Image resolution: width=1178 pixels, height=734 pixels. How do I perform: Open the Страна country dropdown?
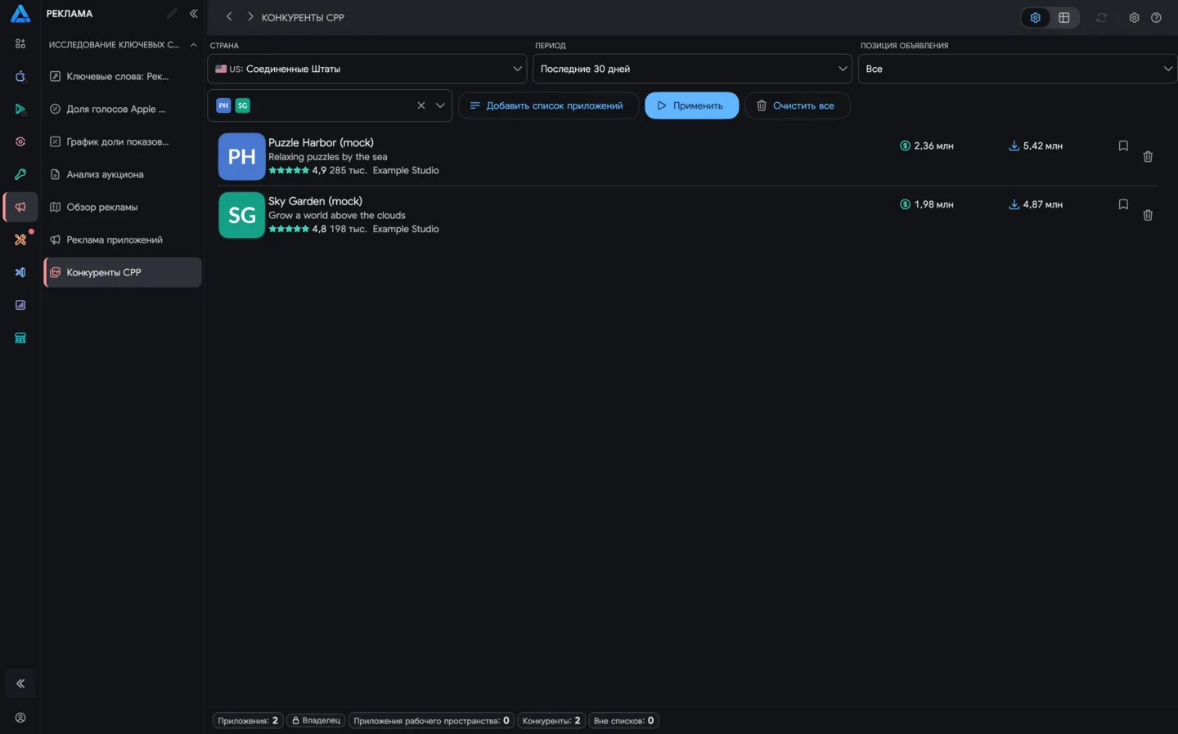(x=367, y=69)
